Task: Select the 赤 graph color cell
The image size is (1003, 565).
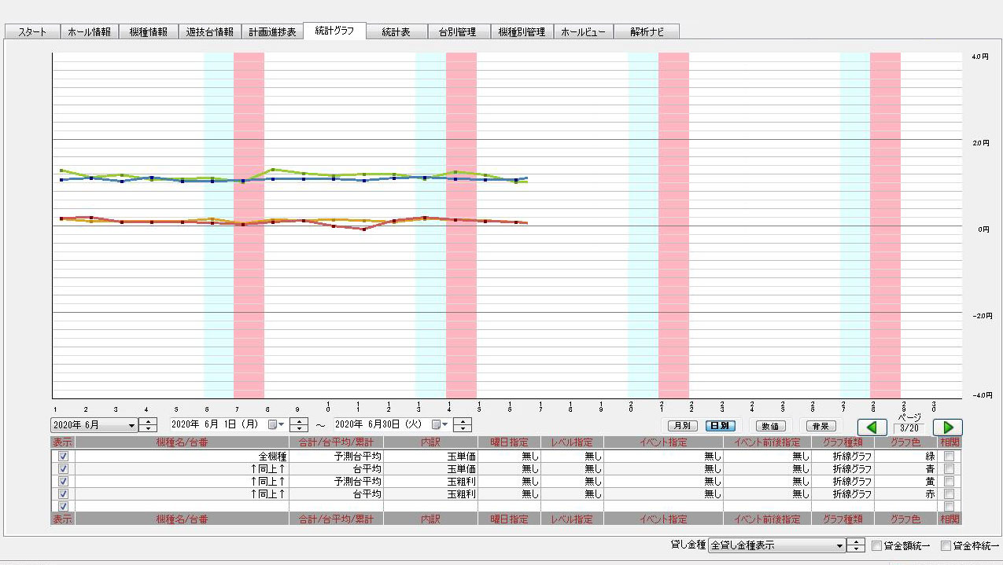Action: click(905, 494)
